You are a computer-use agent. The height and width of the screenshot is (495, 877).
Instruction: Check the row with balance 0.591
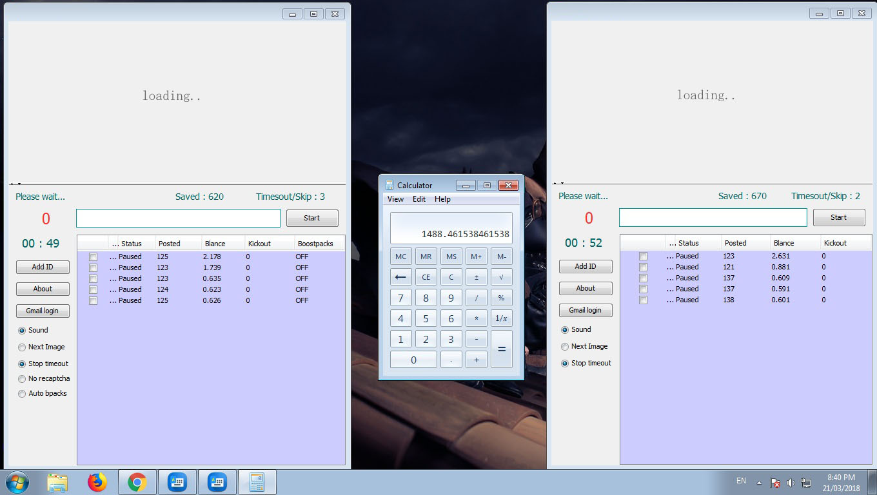pyautogui.click(x=643, y=289)
